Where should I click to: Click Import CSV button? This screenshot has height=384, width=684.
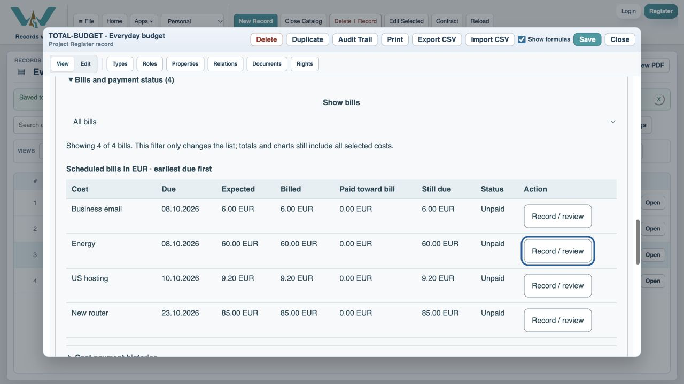point(490,39)
